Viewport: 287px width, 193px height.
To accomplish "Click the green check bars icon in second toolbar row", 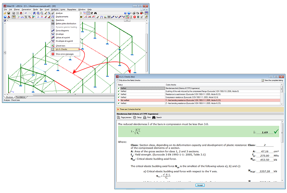I will pyautogui.click(x=127, y=17).
